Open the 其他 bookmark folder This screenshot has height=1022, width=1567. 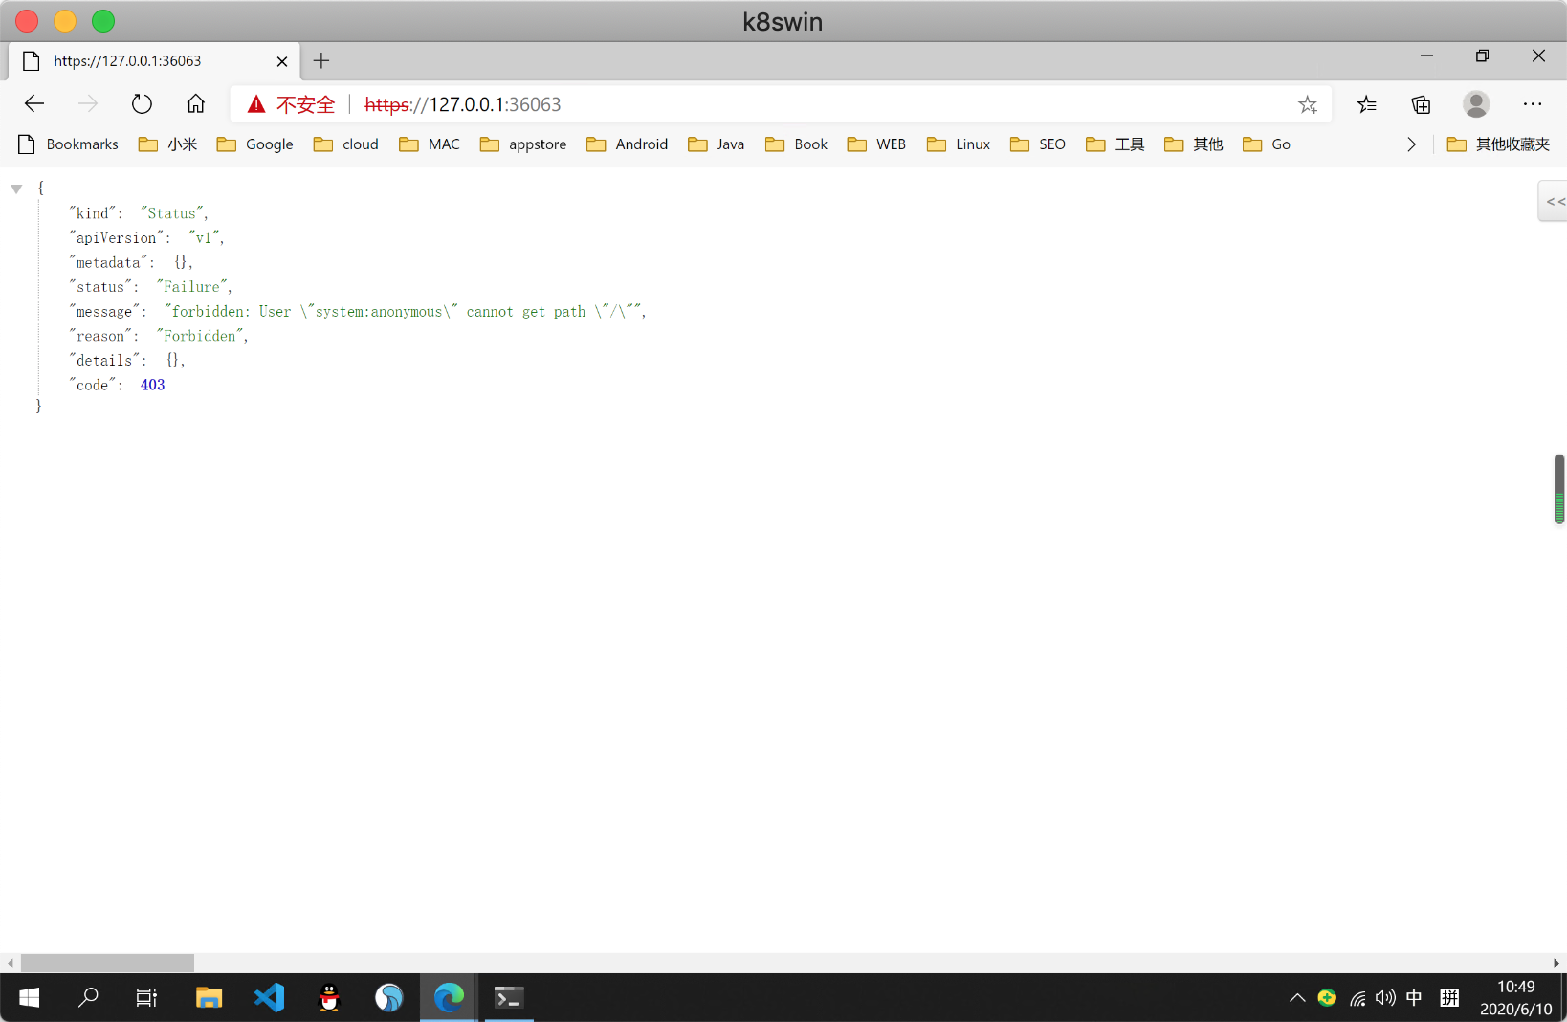tap(1194, 144)
